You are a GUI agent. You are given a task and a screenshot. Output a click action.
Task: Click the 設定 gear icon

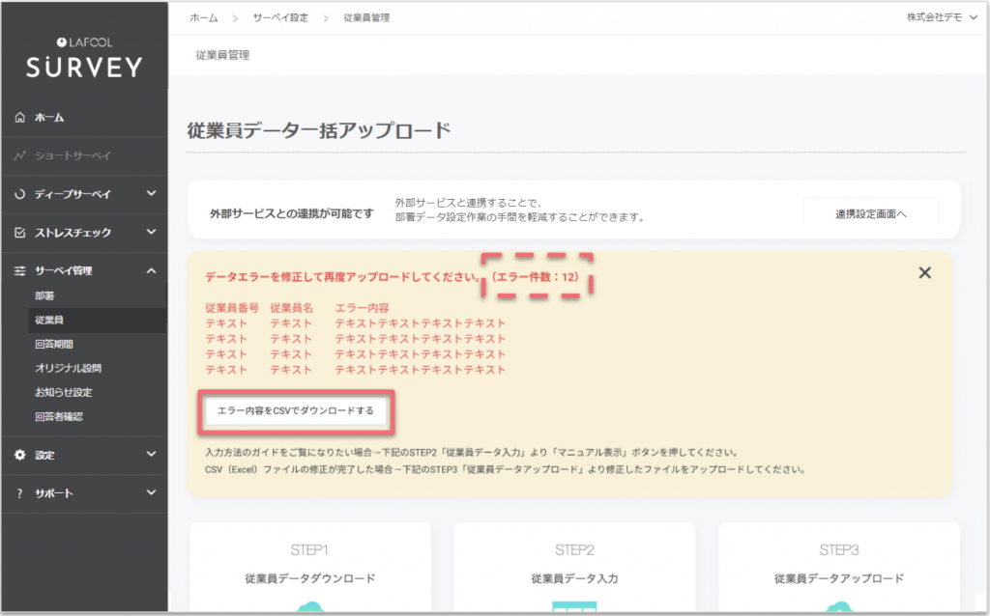[20, 455]
